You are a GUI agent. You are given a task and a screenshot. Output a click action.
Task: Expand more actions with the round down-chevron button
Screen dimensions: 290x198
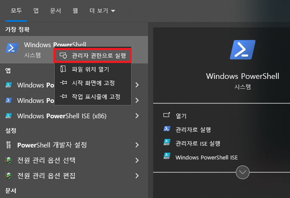pyautogui.click(x=243, y=172)
